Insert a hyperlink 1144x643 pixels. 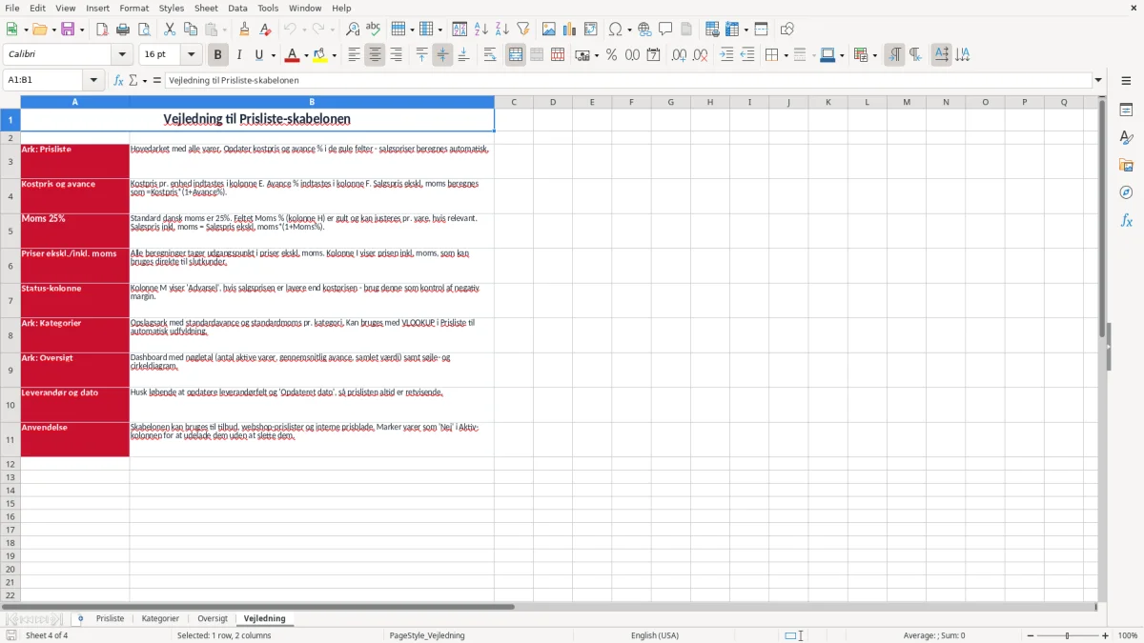tap(644, 30)
